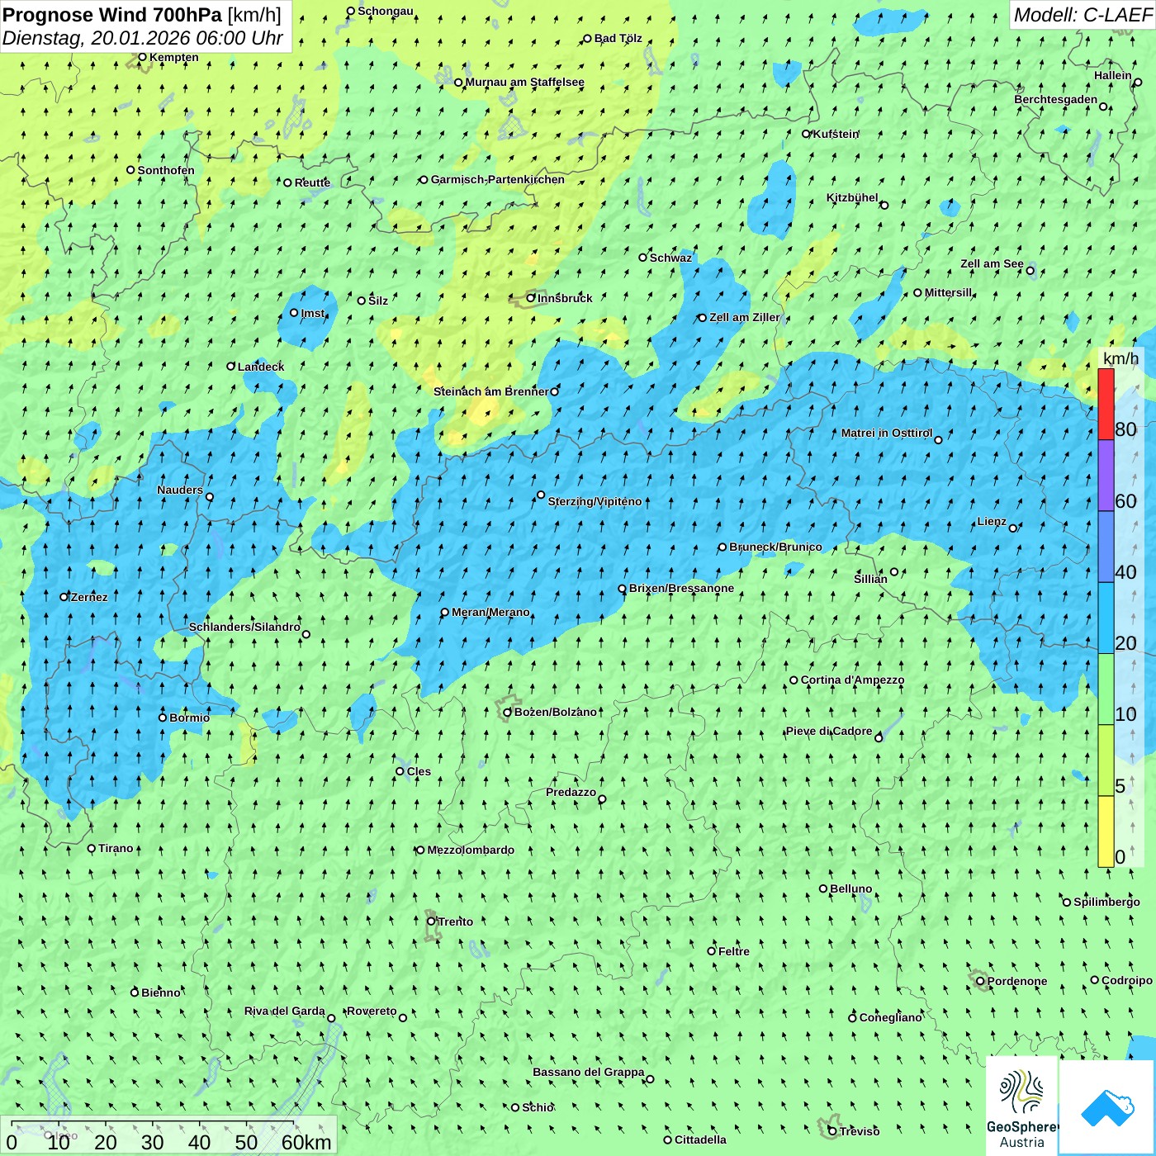This screenshot has width=1156, height=1156.
Task: Click the Kempten city label
Action: pyautogui.click(x=174, y=57)
